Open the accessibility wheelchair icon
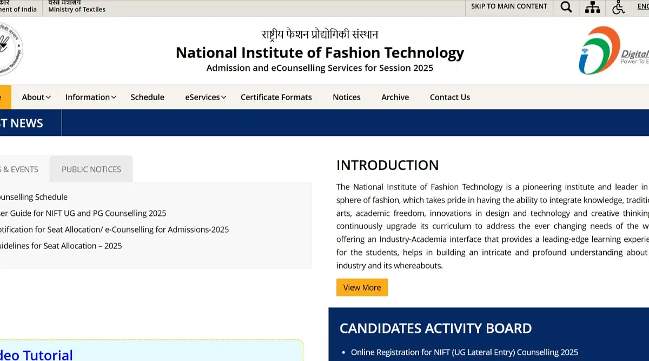Screen dimensions: 649x361 [x=618, y=8]
